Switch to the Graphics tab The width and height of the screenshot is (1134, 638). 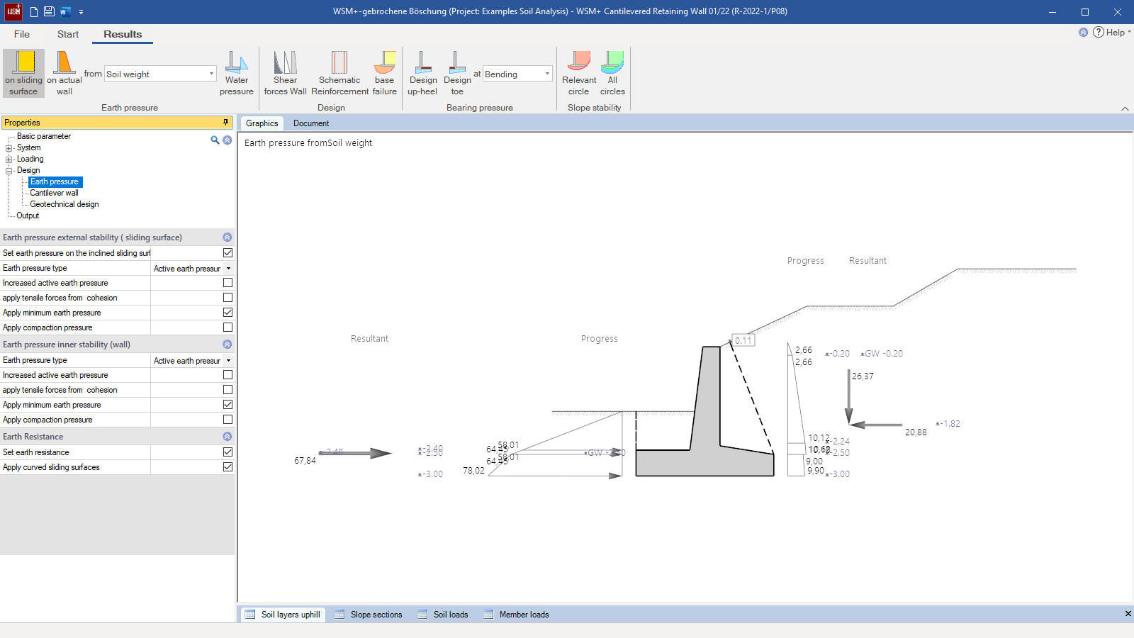click(262, 123)
